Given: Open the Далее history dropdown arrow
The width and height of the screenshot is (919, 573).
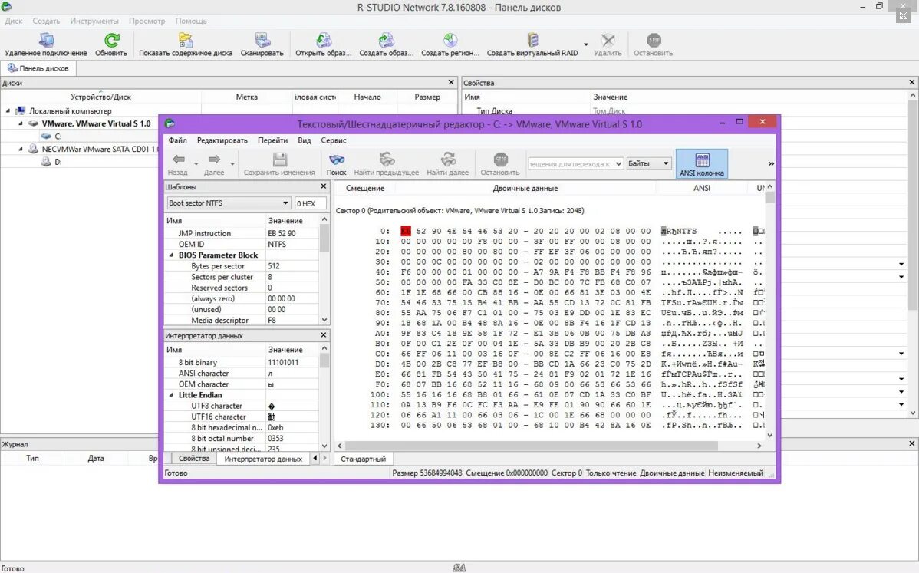Looking at the screenshot, I should coord(232,164).
